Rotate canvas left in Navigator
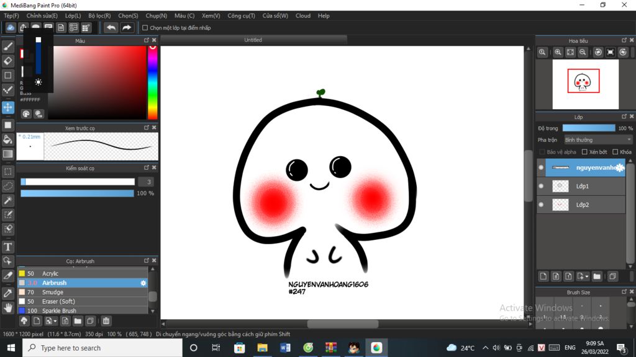 pyautogui.click(x=598, y=52)
